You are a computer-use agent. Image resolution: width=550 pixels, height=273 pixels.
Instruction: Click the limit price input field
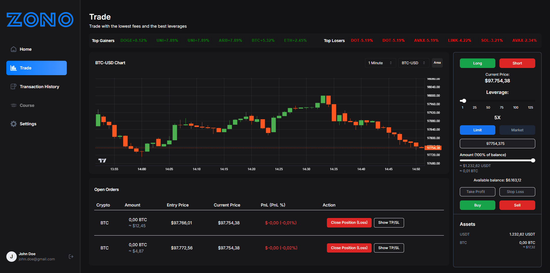497,144
